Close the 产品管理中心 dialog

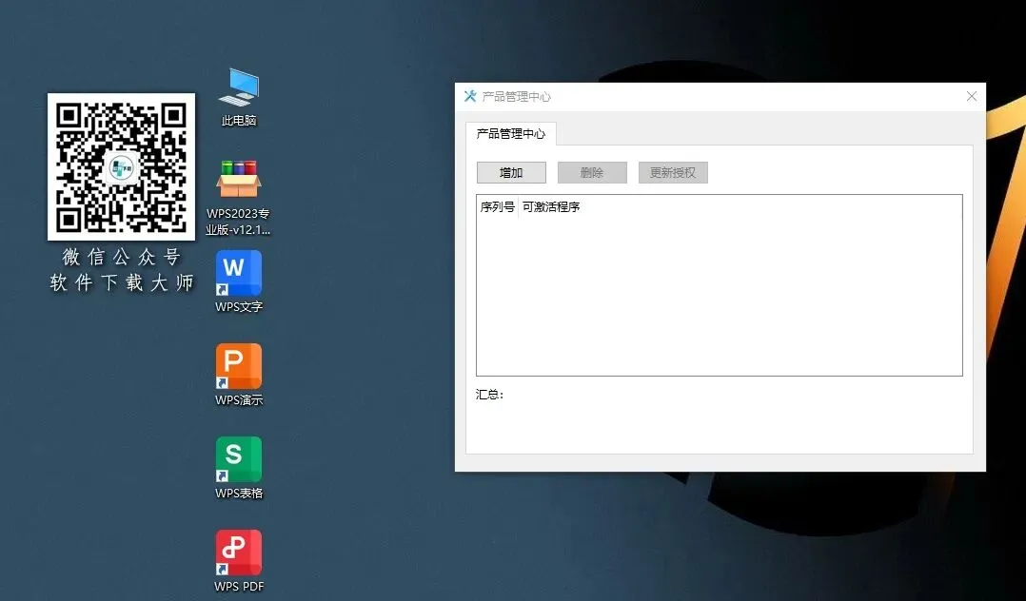(971, 96)
